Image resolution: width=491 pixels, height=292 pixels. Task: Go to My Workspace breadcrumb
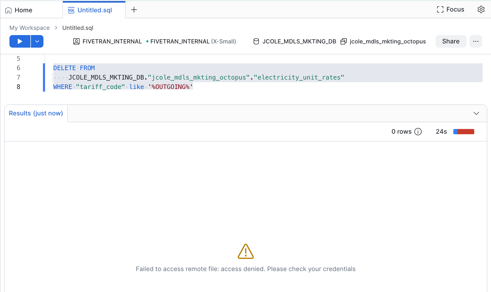[30, 28]
